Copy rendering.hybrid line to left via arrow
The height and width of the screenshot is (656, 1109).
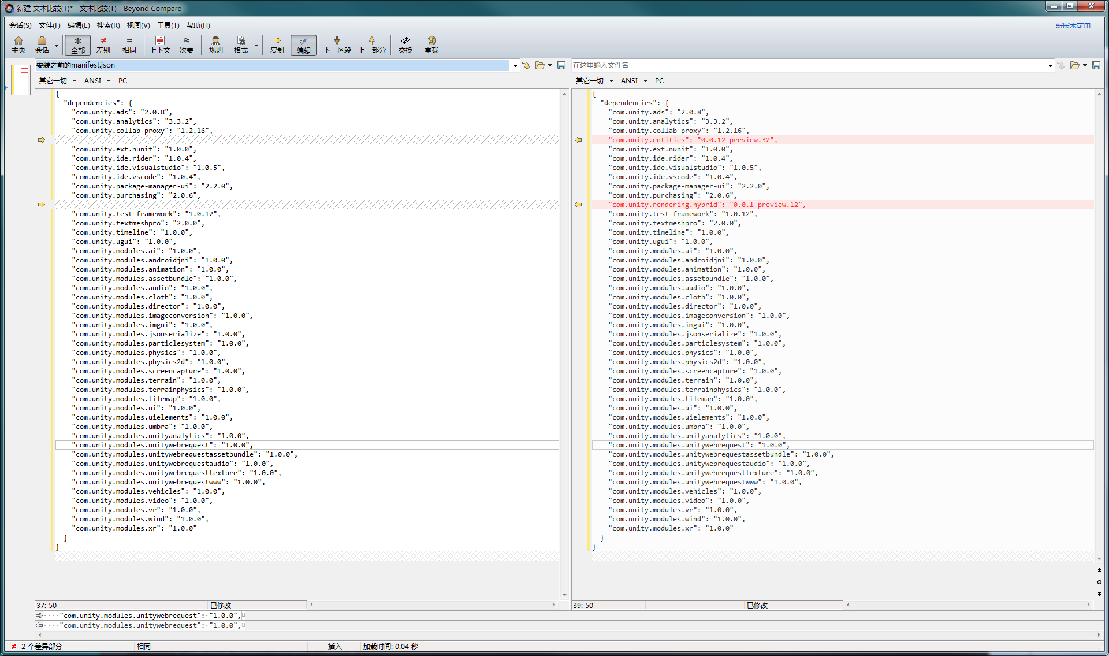click(x=578, y=205)
